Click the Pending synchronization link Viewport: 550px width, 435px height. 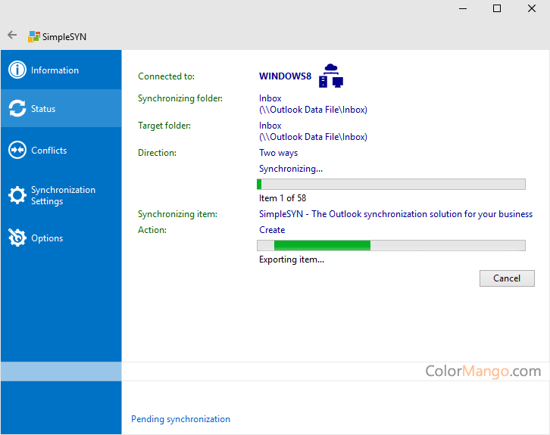[180, 419]
